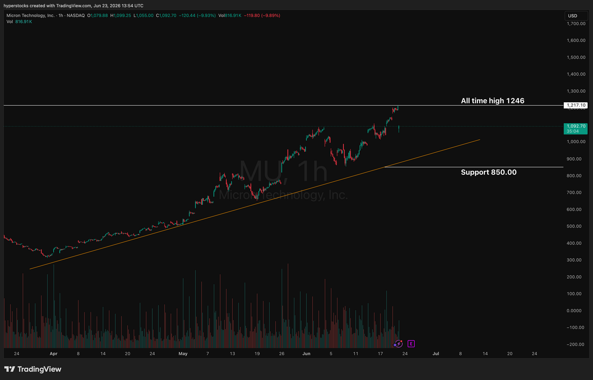
Task: Click the 1,500.00 price axis label
Action: 577,57
